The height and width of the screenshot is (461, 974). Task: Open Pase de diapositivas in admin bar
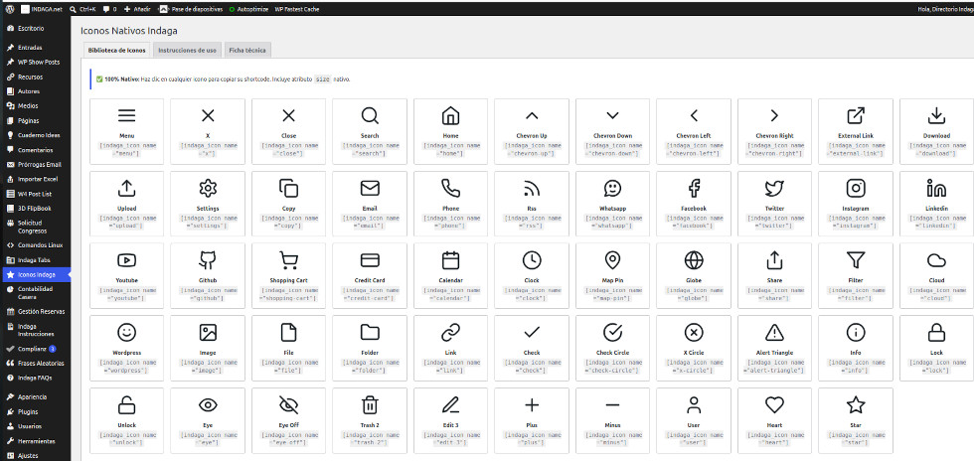191,9
